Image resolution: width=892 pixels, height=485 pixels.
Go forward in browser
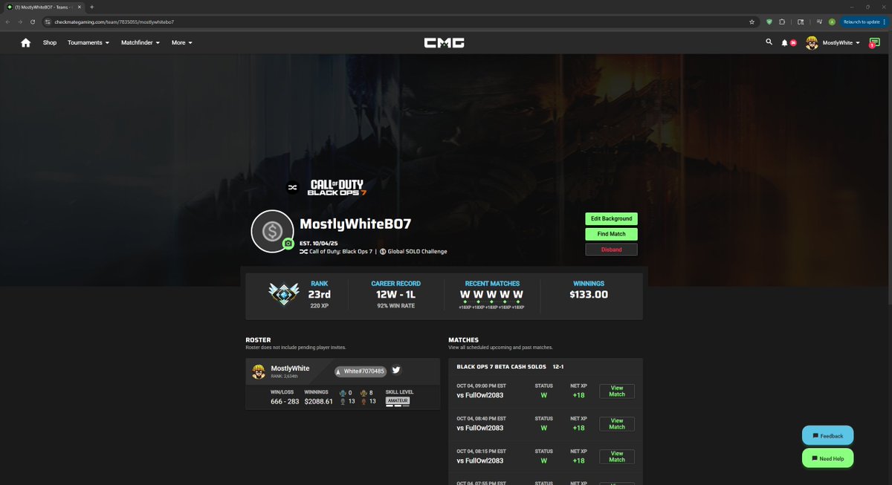[20, 22]
